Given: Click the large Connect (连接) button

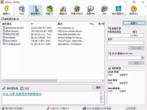Looking at the screenshot, I should tap(134, 23).
